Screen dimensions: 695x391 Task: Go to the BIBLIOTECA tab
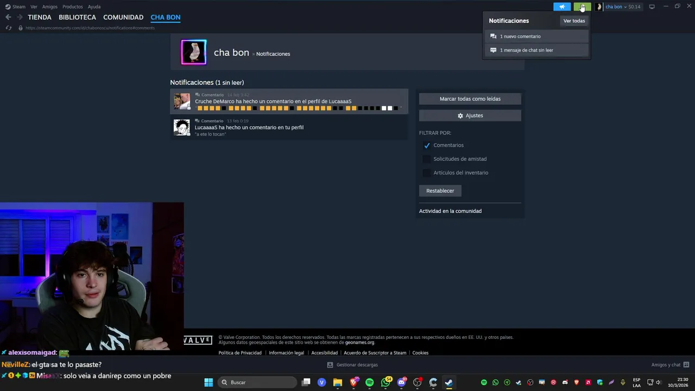(77, 17)
